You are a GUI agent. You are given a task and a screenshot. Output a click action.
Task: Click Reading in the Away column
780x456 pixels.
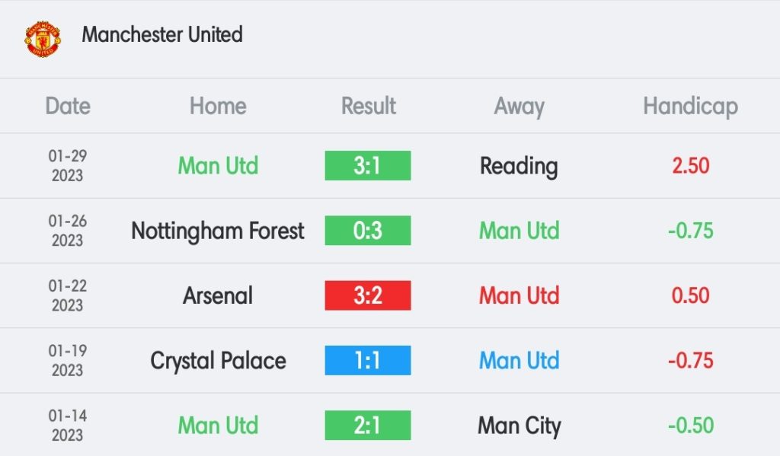coord(519,167)
